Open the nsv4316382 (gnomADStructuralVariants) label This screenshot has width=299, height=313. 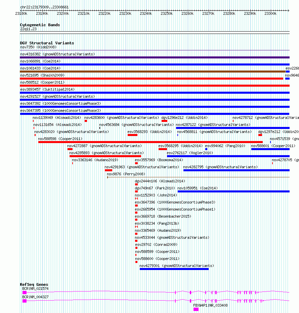(x=57, y=54)
